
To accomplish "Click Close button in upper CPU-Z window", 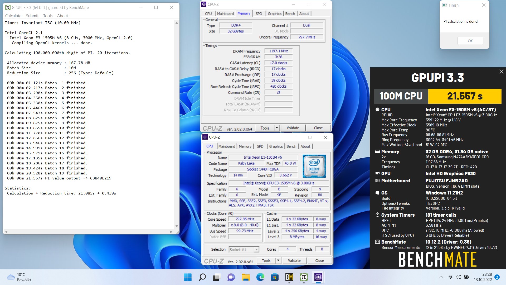I will click(318, 128).
